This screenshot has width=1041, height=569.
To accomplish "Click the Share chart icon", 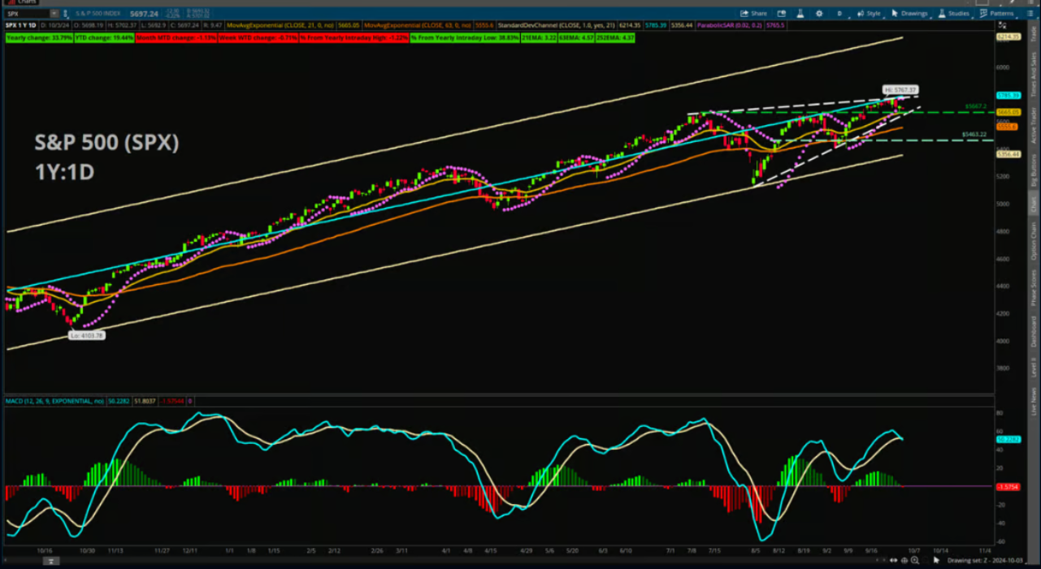I will tap(753, 14).
